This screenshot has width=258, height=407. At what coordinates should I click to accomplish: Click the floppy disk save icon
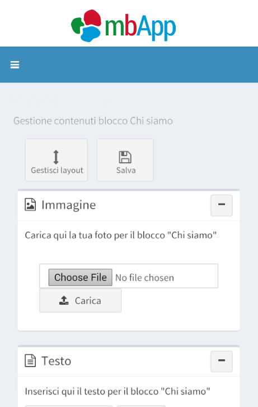coord(125,157)
